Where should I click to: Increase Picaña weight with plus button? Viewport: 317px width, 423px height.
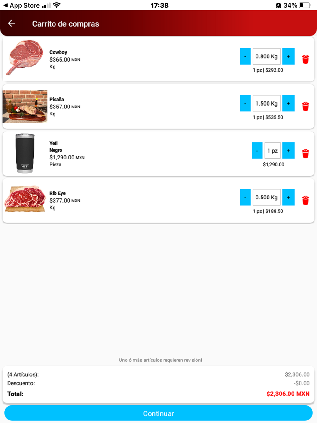click(288, 103)
